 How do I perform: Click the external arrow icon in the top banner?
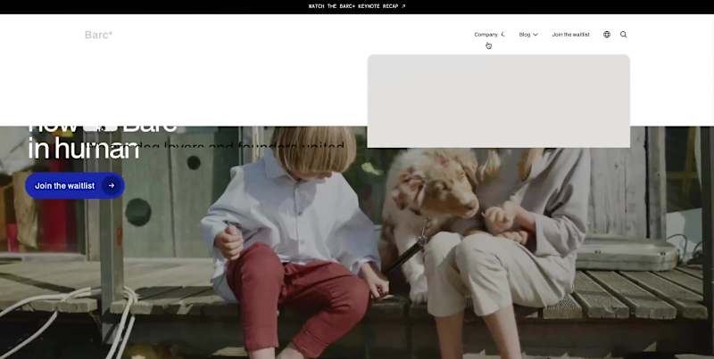[x=403, y=6]
